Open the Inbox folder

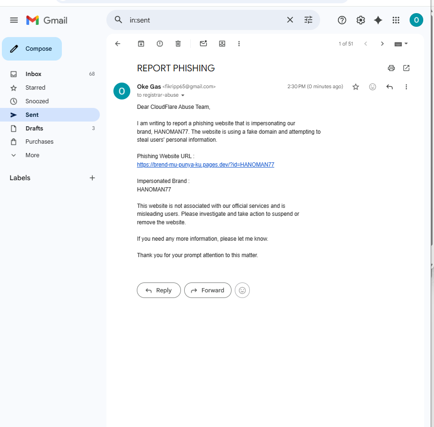pos(50,74)
